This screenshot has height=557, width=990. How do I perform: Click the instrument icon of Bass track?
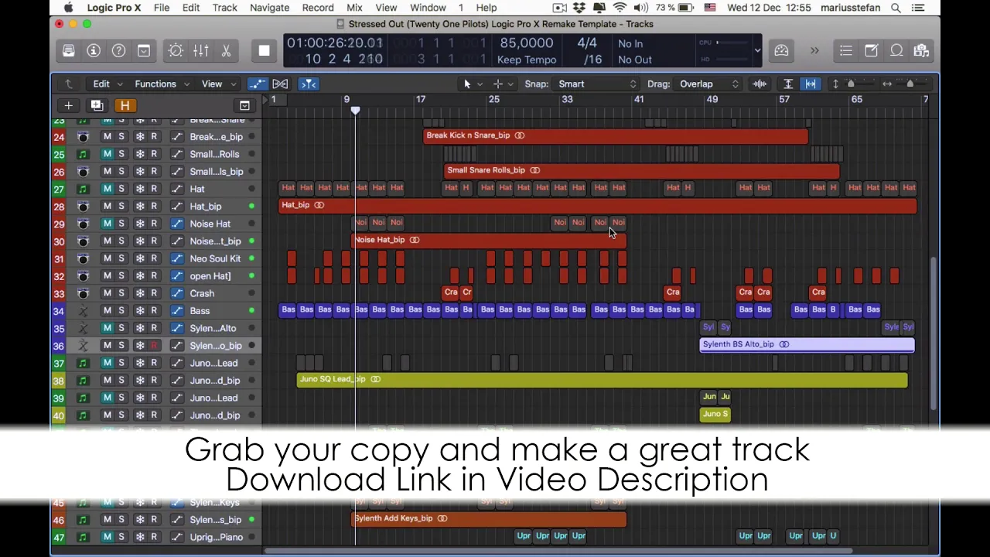click(83, 310)
